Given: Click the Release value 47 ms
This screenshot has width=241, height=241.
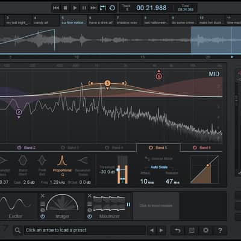Looking at the screenshot, I should point(172,181).
